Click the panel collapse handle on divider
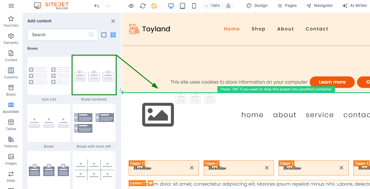Viewport: 370px width, 189px height. 121,90
